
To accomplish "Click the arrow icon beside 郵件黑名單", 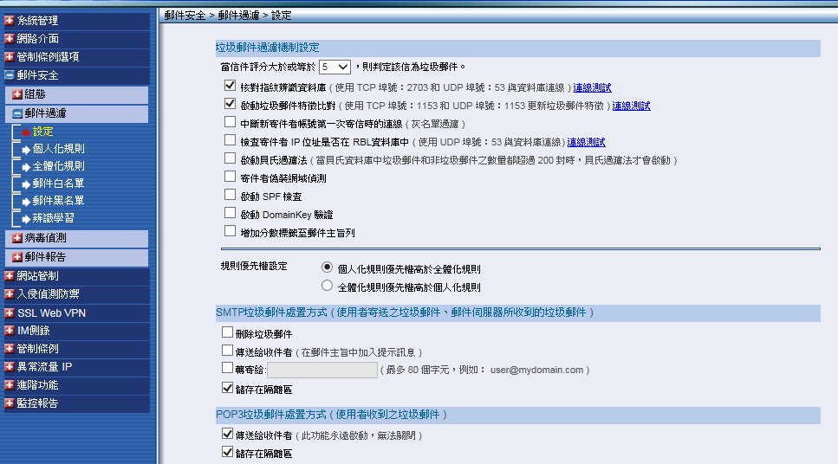I will click(x=25, y=201).
